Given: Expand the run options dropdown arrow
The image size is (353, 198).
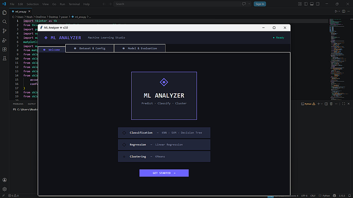Looking at the screenshot, I should pyautogui.click(x=339, y=11).
